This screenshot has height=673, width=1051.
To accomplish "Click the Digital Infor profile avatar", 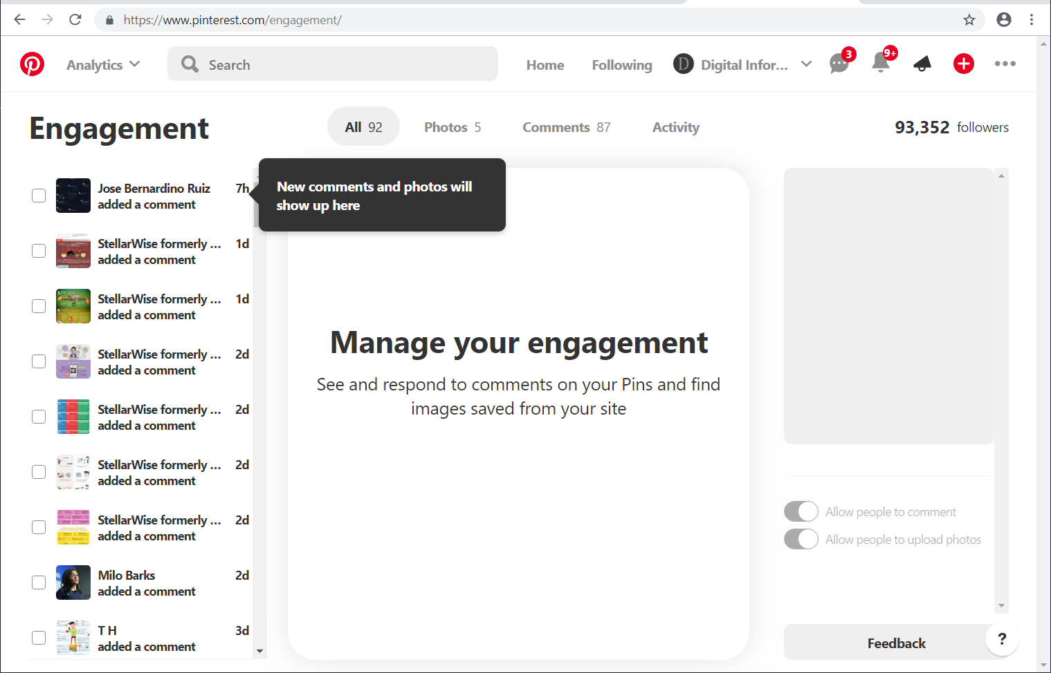I will click(683, 64).
